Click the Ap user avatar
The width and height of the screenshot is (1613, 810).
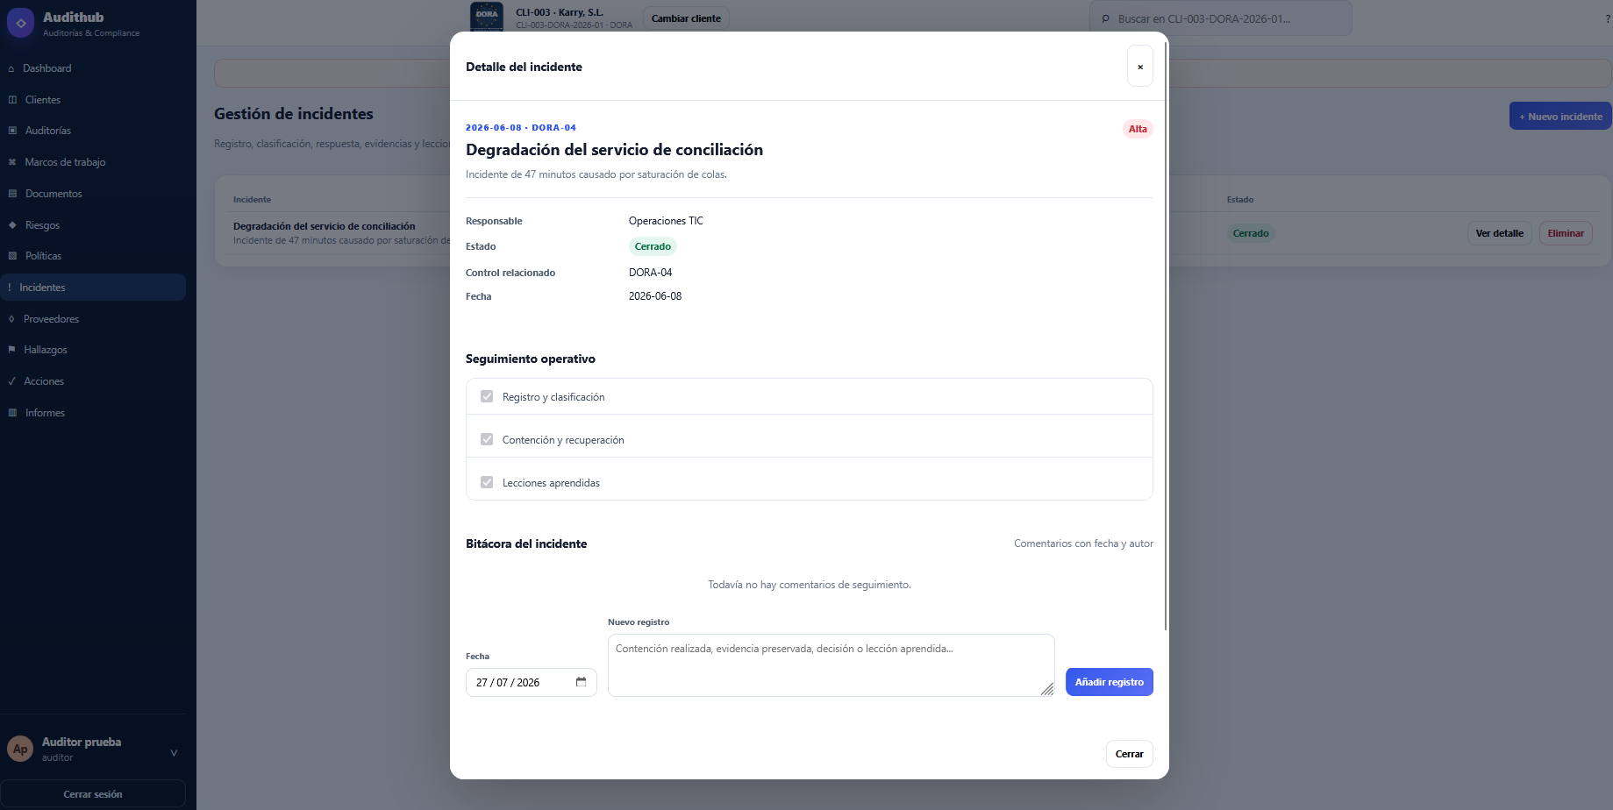pyautogui.click(x=20, y=749)
